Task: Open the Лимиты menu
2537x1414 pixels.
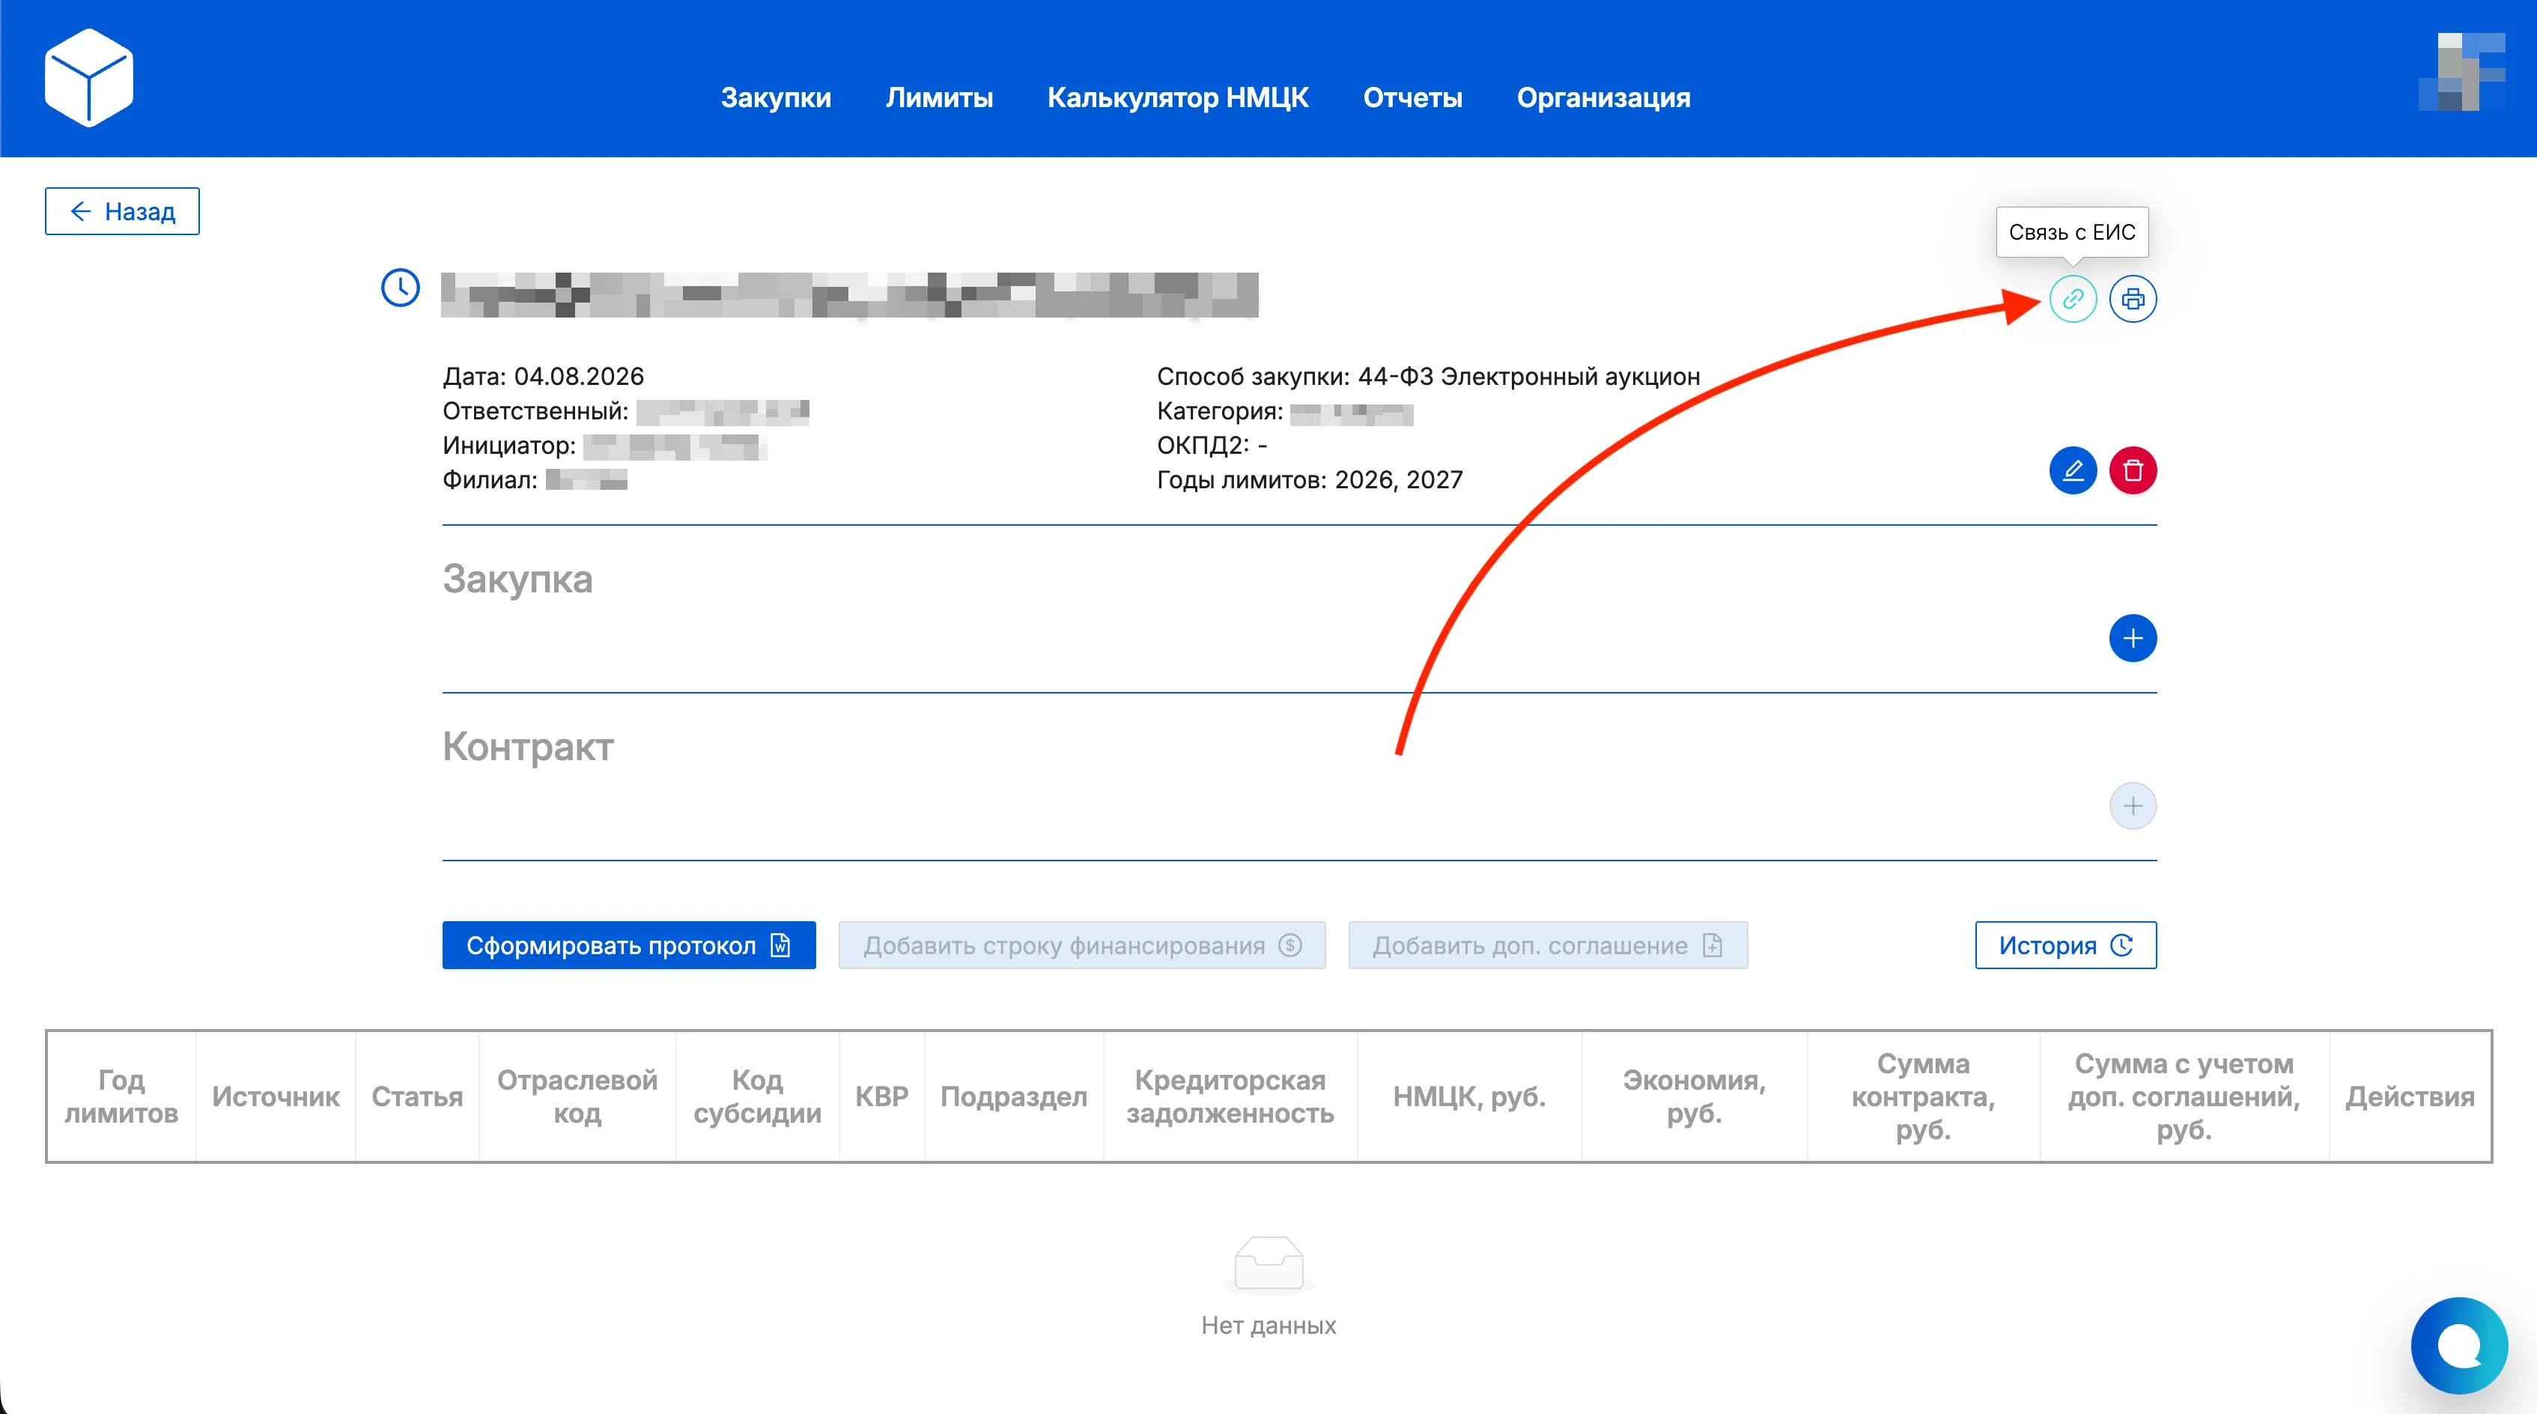Action: (x=940, y=97)
